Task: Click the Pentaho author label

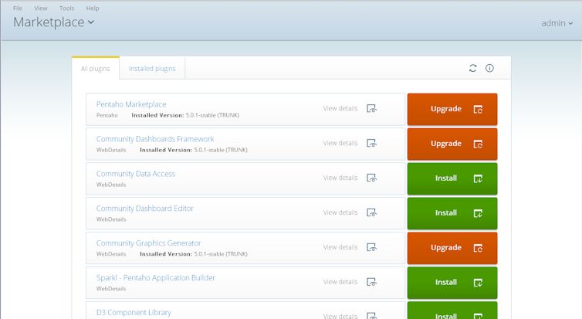Action: [x=107, y=116]
